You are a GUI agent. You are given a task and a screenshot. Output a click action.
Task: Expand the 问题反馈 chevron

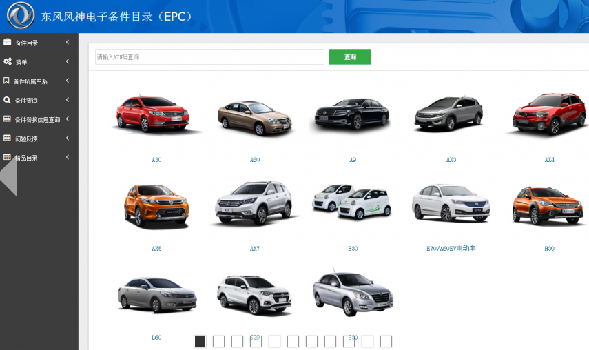tap(68, 138)
